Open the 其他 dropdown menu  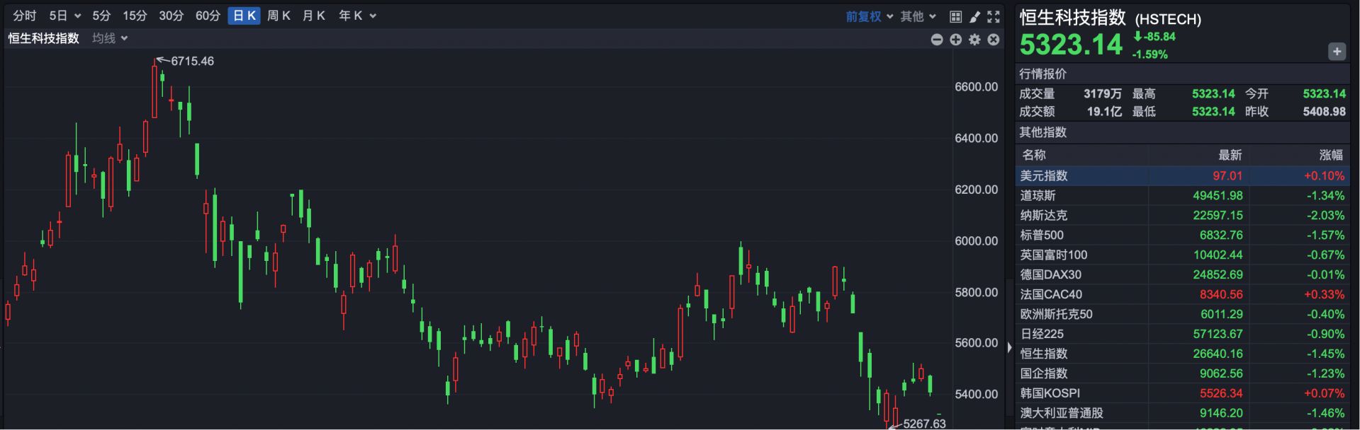tap(918, 16)
